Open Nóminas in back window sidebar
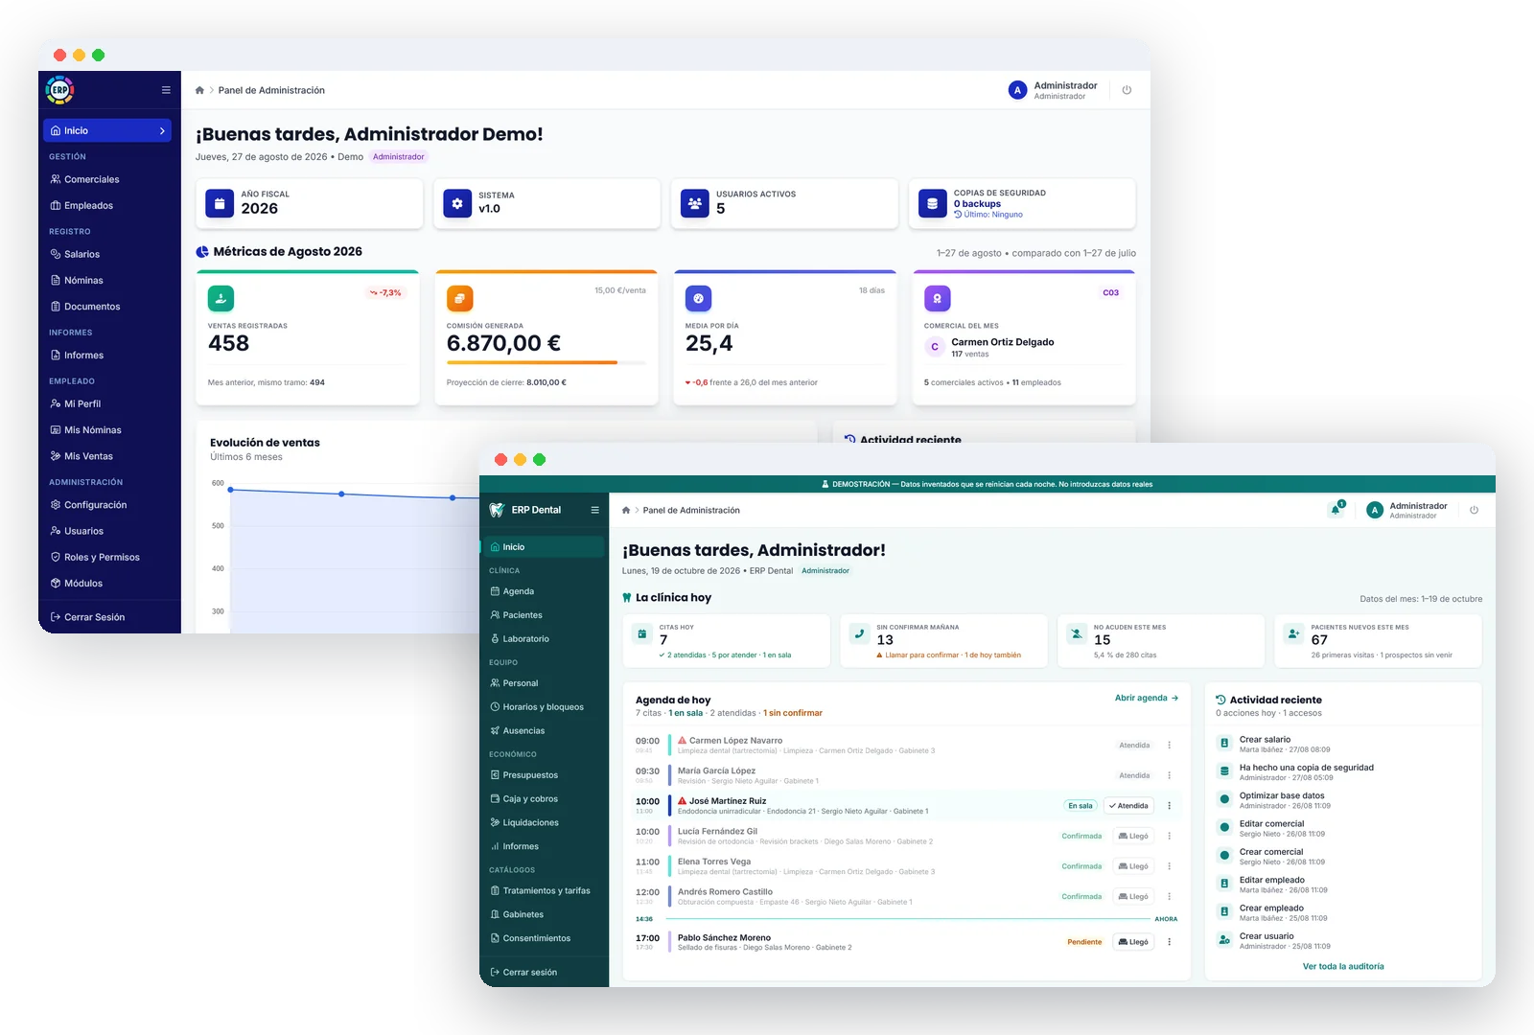The height and width of the screenshot is (1035, 1534). pos(107,280)
